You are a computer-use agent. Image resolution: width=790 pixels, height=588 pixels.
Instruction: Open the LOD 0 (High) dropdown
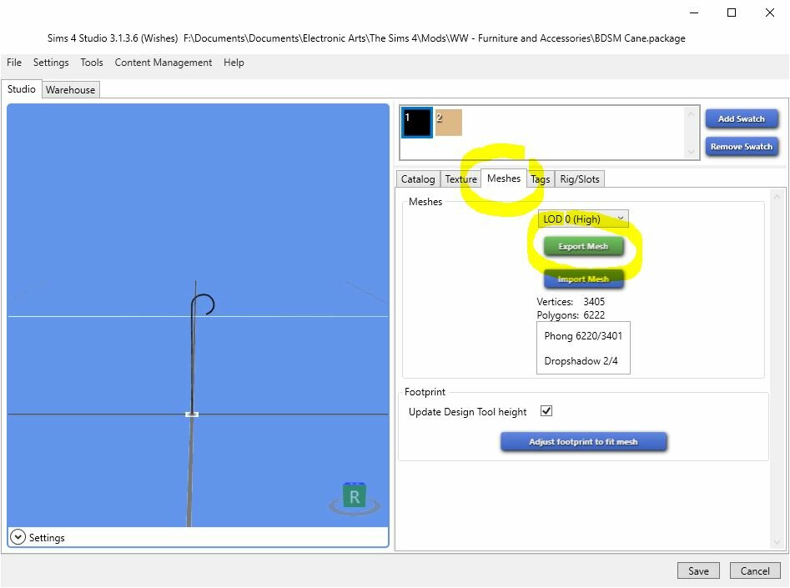pos(583,219)
